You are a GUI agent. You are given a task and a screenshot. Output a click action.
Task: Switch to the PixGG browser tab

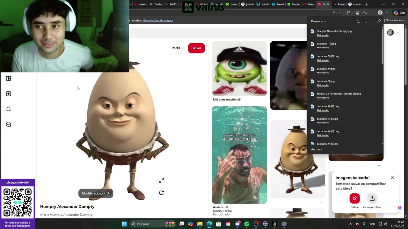(171, 4)
